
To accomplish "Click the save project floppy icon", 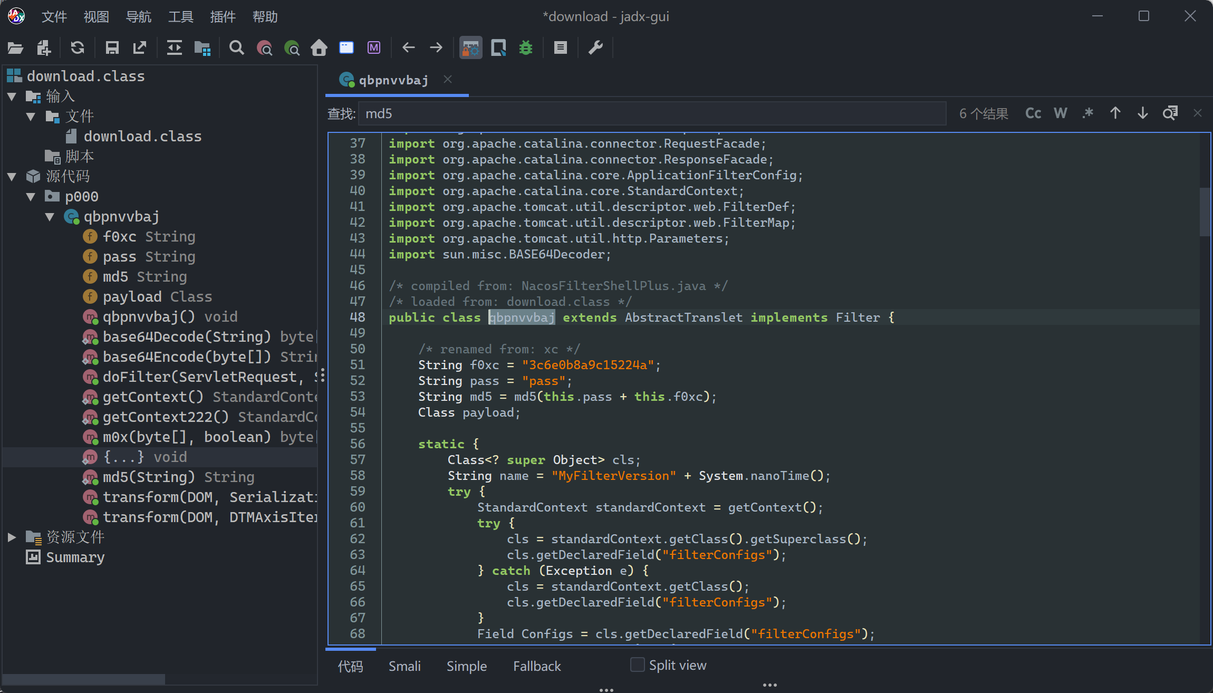I will [x=112, y=48].
